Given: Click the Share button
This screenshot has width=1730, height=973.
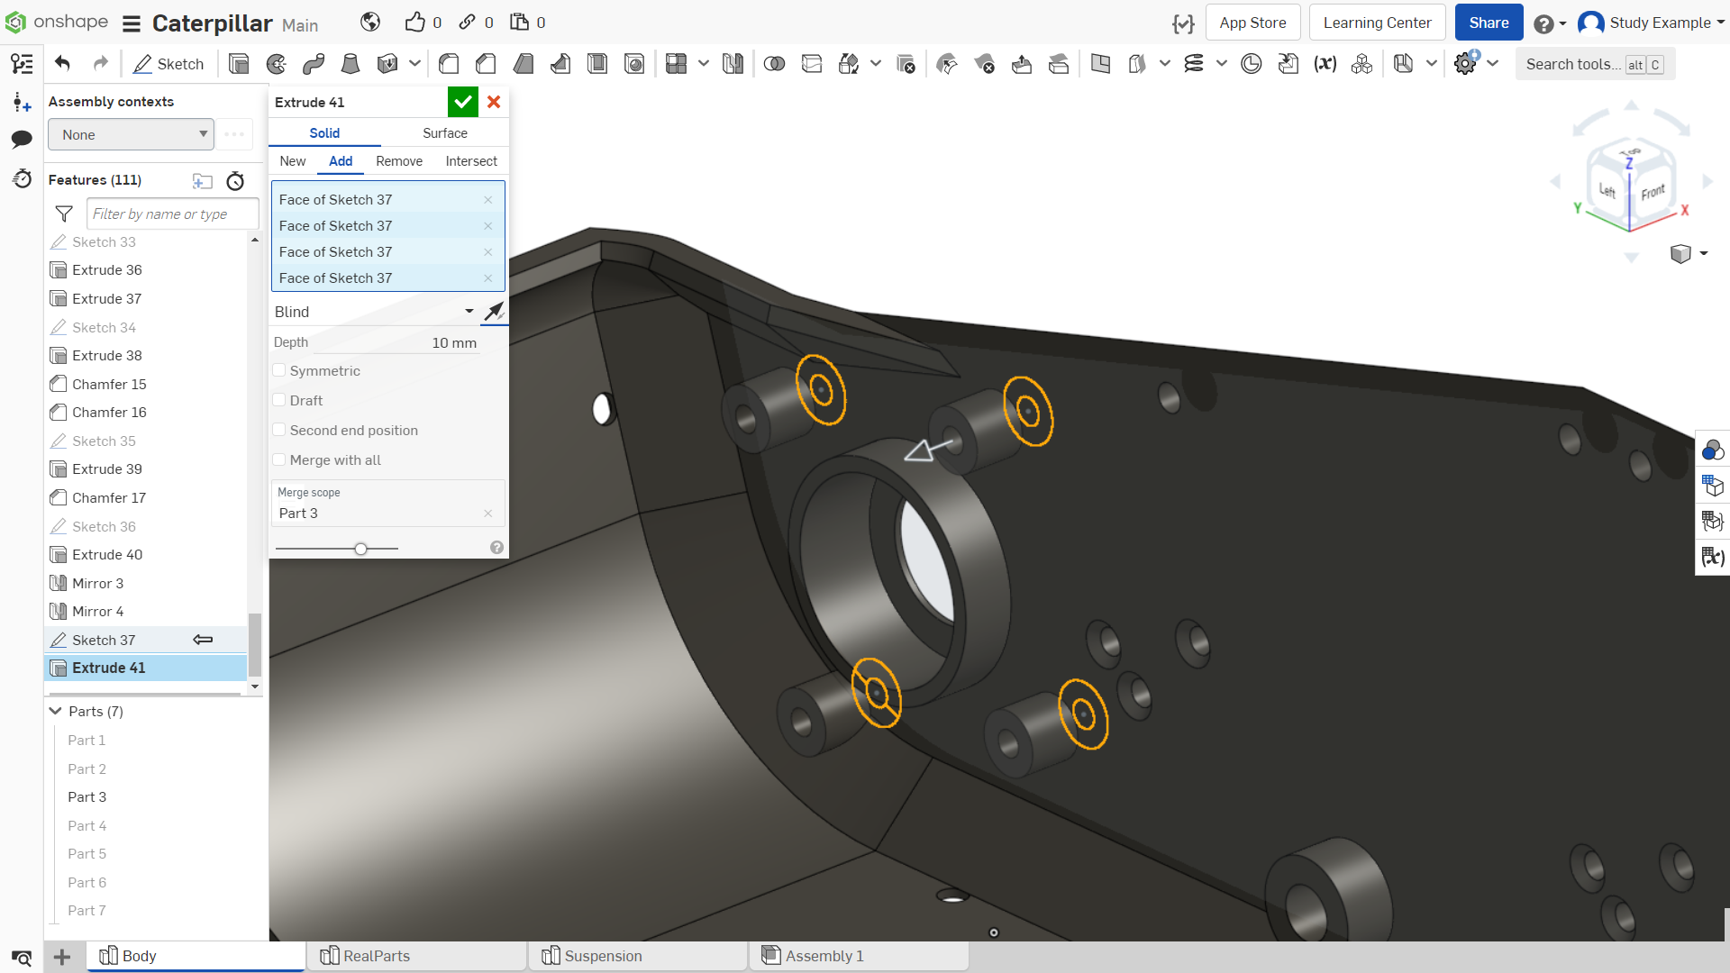Looking at the screenshot, I should coord(1489,23).
